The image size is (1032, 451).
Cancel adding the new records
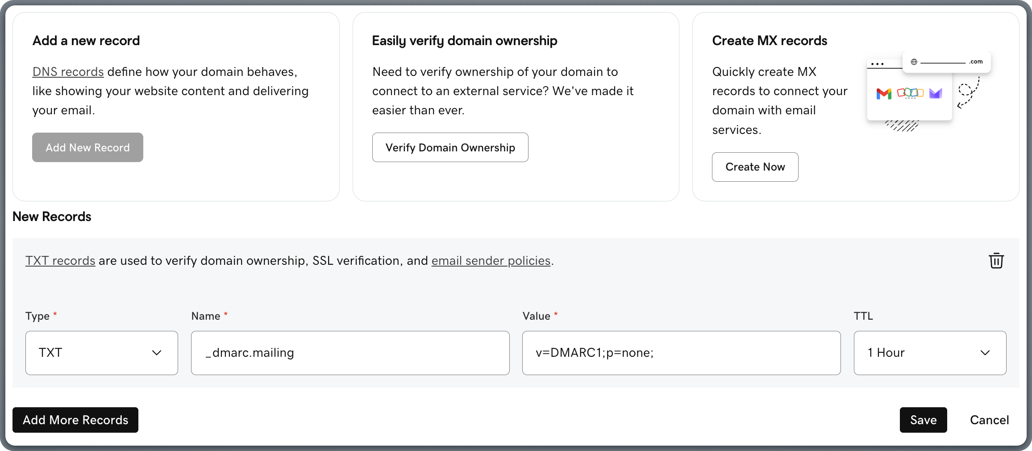[x=989, y=420]
